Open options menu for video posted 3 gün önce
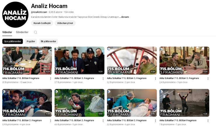This screenshot has height=130, width=216. pos(208,78)
